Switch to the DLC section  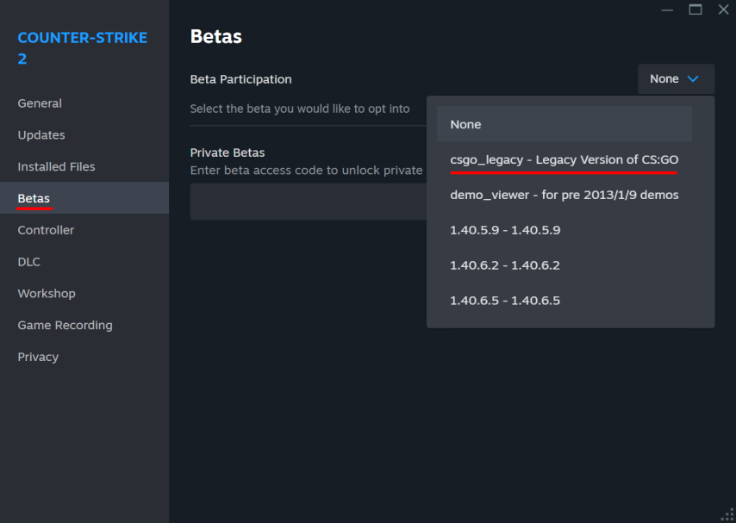pyautogui.click(x=29, y=262)
